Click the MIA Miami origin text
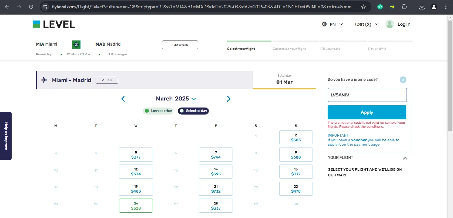 coord(47,44)
